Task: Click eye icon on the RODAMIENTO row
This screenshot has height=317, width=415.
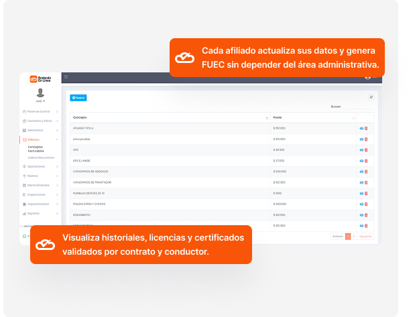Action: tap(361, 214)
